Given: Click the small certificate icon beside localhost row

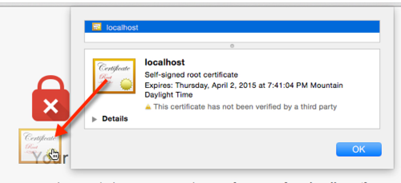Looking at the screenshot, I should click(97, 27).
